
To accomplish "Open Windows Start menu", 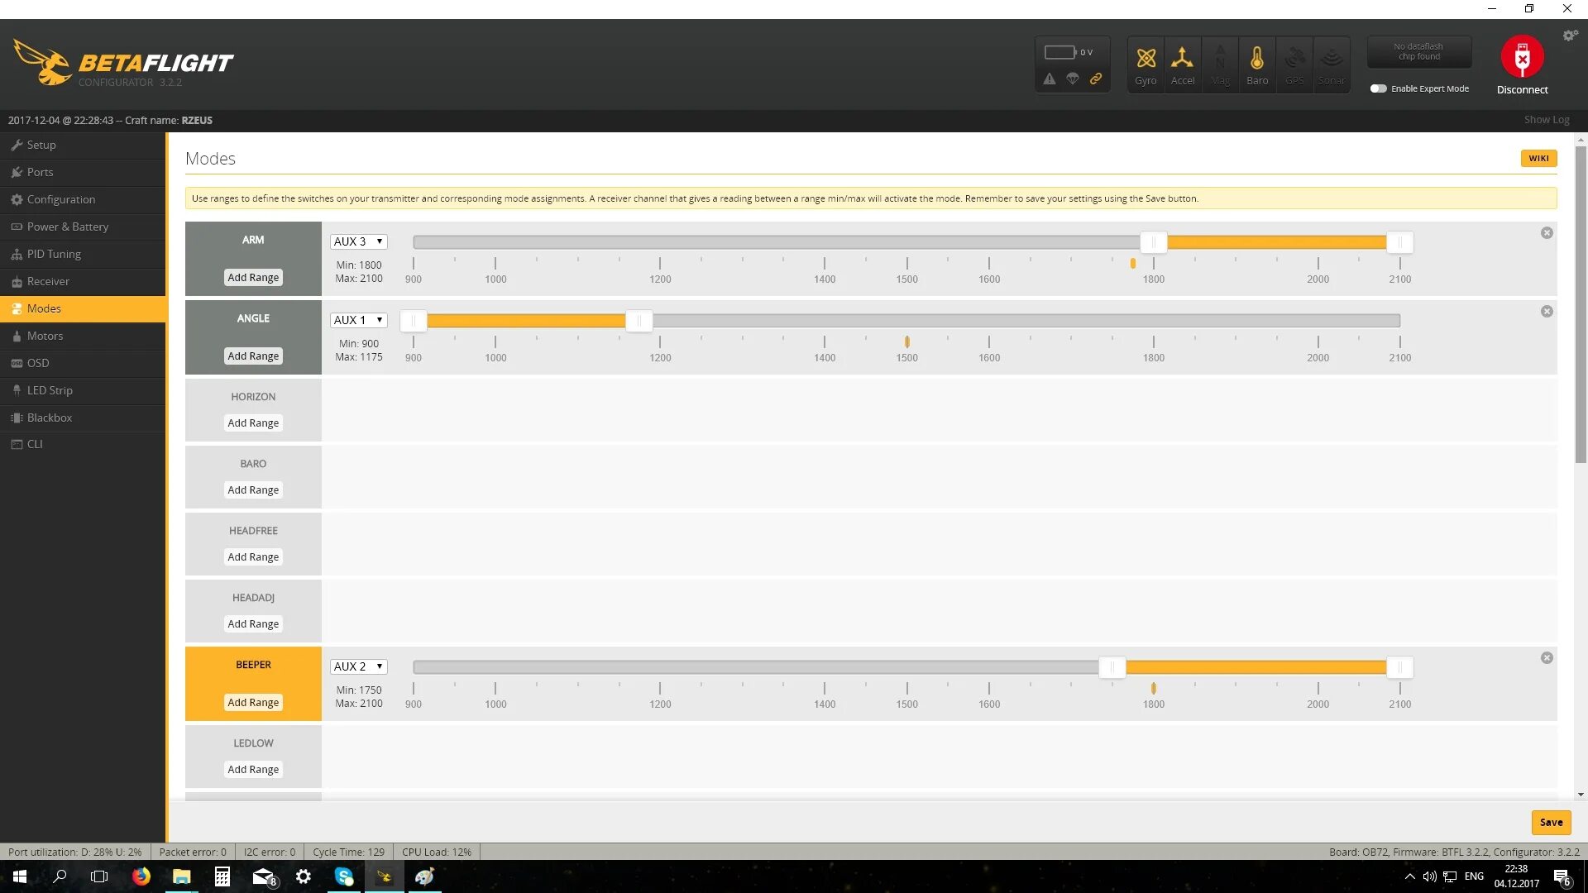I will (20, 876).
